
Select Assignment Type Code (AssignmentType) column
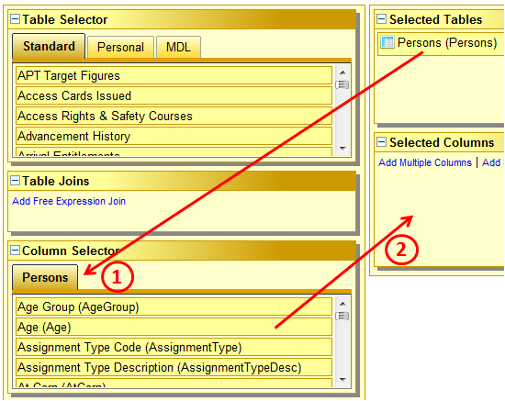174,347
